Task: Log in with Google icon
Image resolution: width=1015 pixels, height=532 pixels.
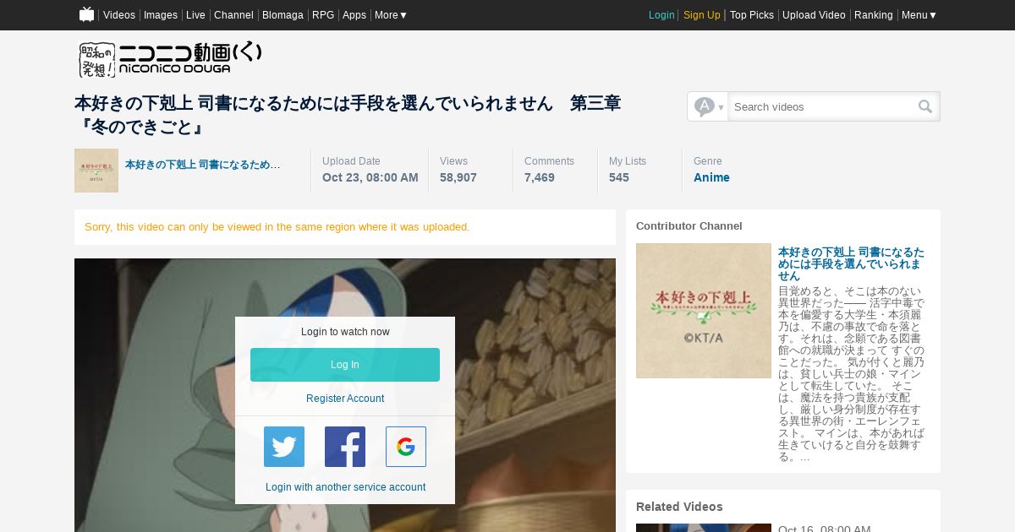Action: (406, 447)
